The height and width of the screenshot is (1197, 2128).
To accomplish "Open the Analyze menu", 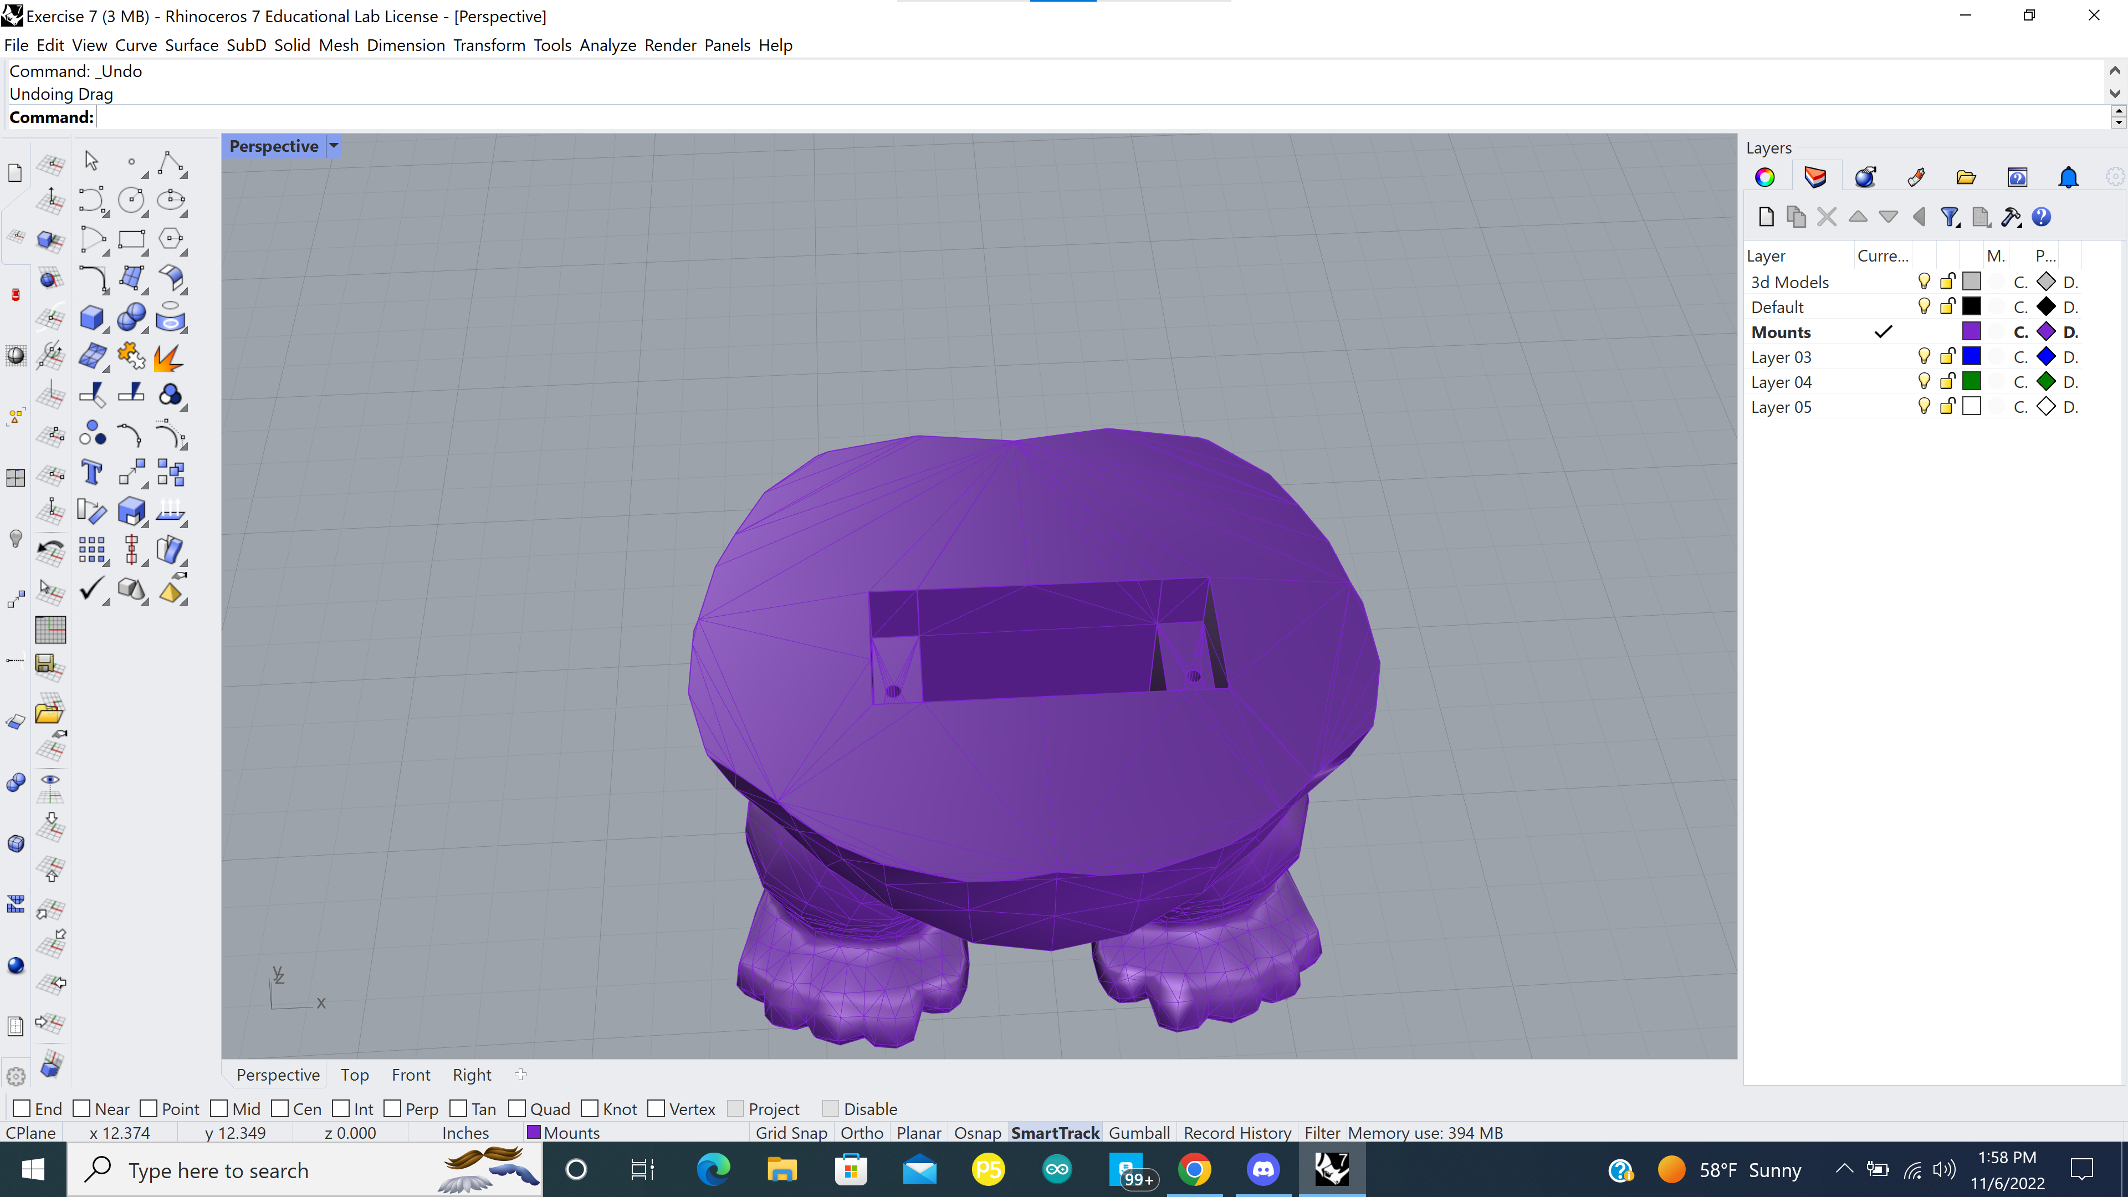I will (x=607, y=45).
